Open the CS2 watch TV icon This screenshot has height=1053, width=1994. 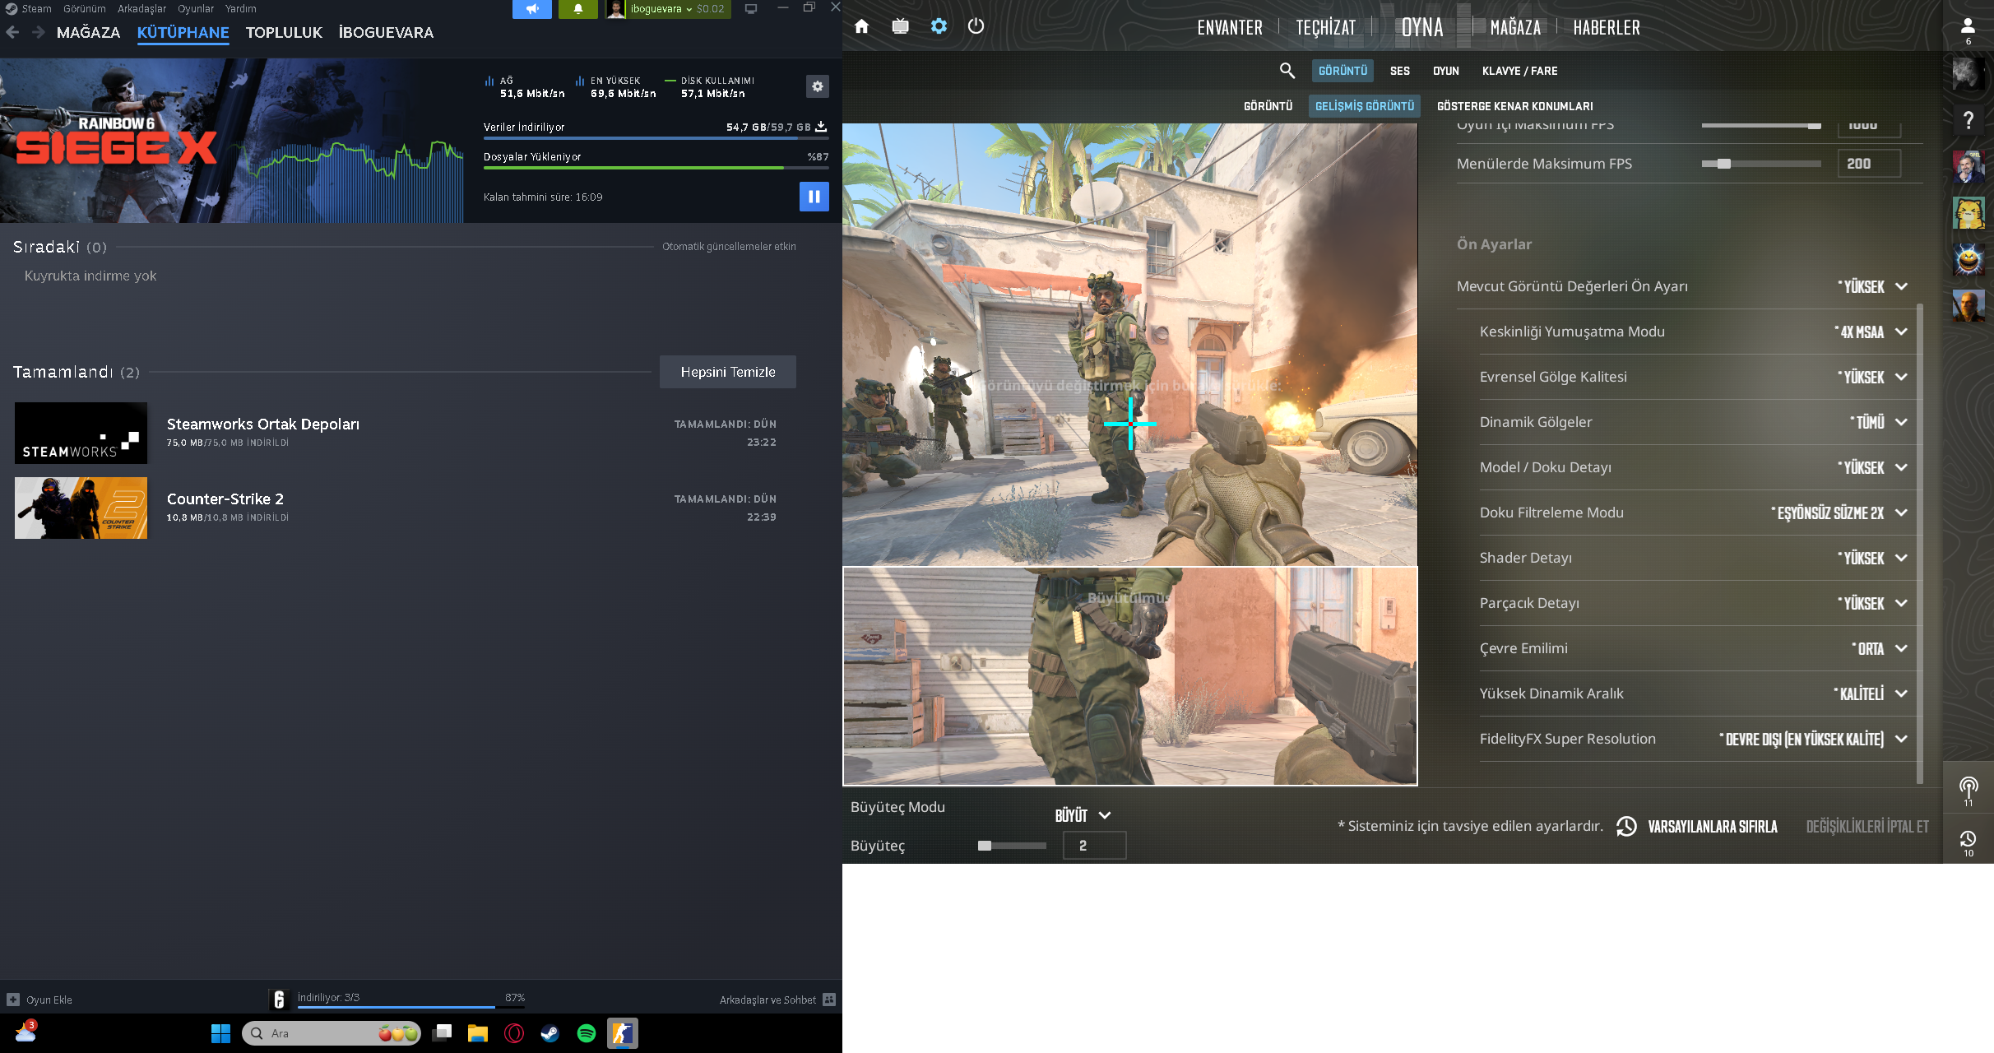point(900,26)
